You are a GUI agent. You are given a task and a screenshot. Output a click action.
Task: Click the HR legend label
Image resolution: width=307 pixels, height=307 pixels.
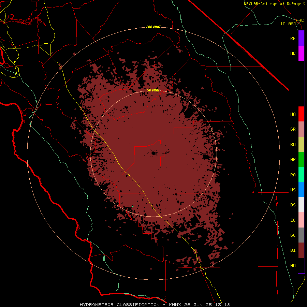[x=293, y=160]
